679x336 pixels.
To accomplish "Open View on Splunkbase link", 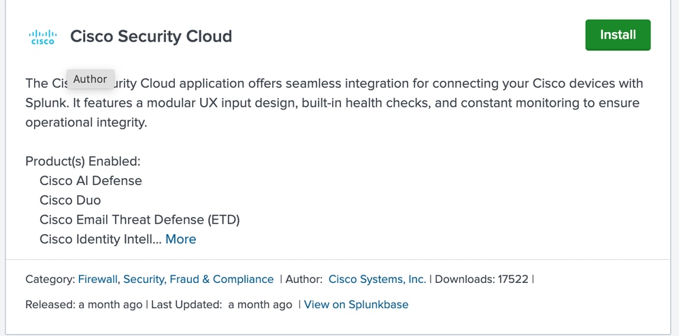I will (x=356, y=305).
